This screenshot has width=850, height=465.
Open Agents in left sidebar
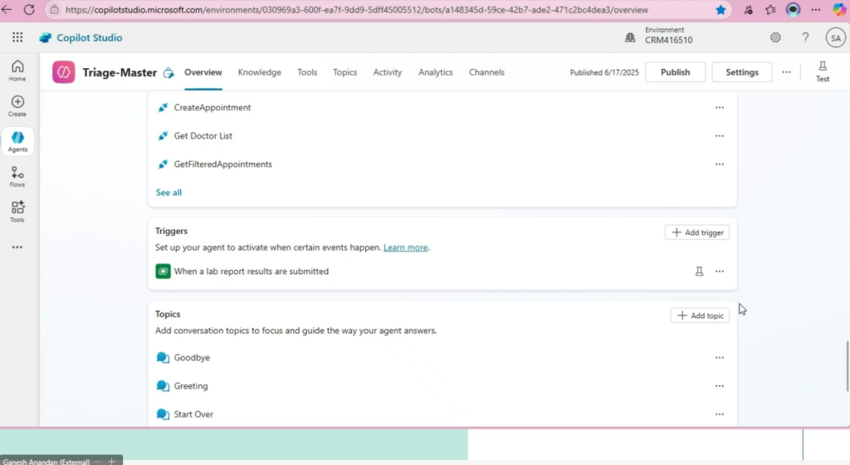click(x=17, y=141)
